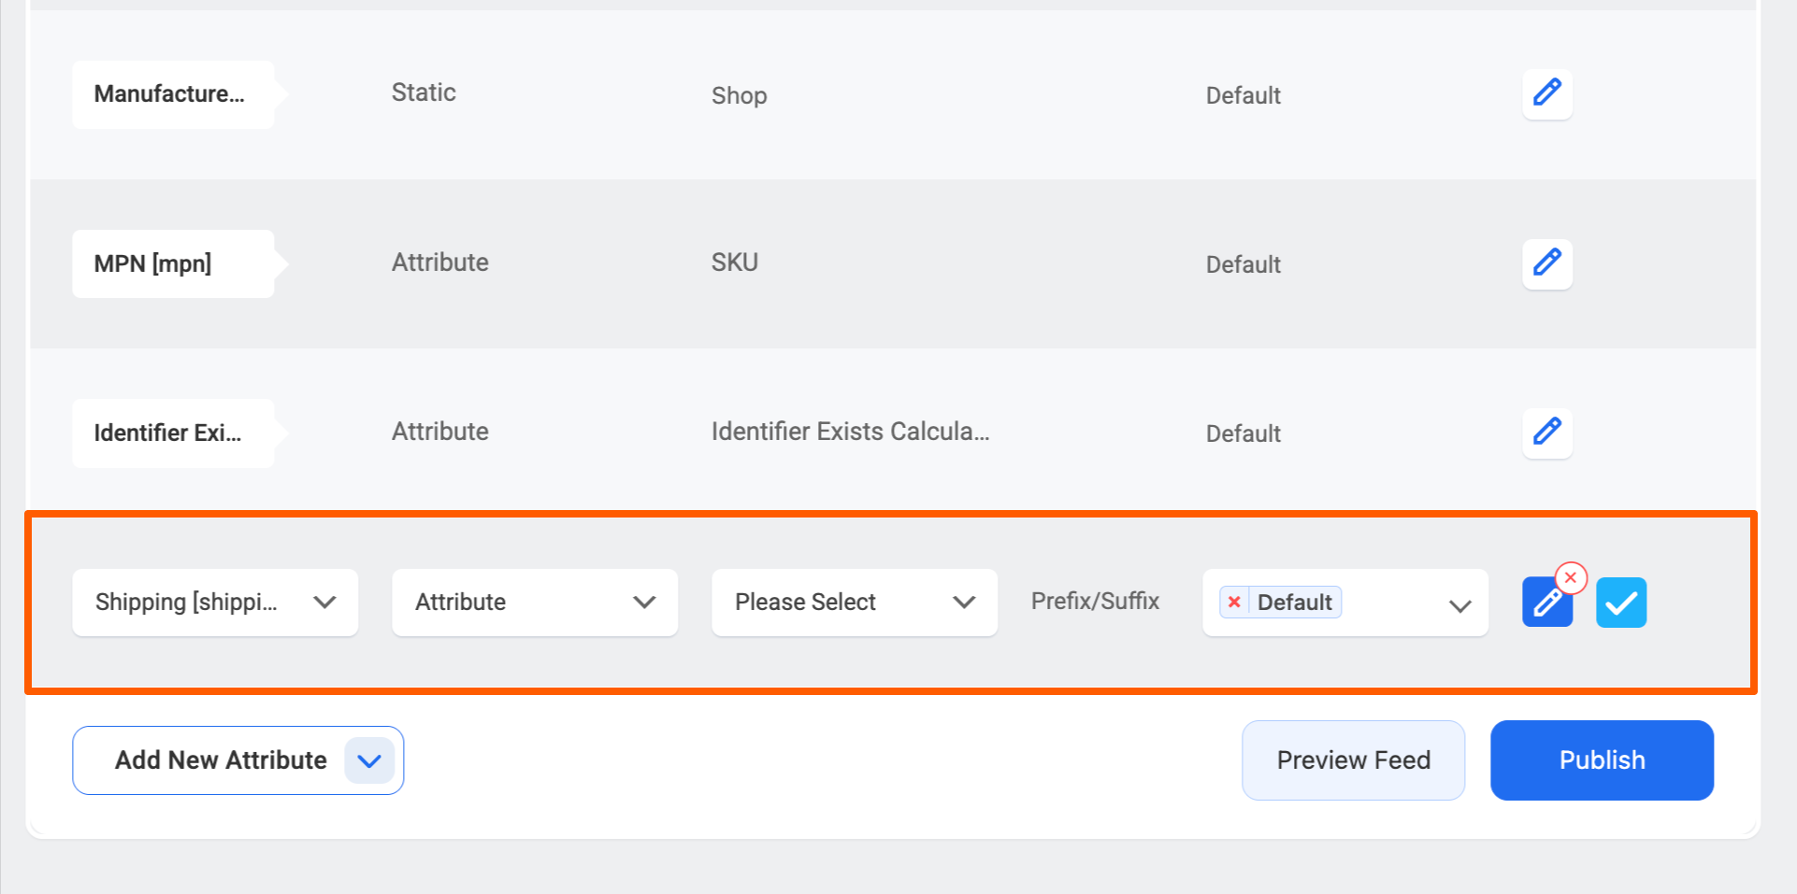Screen dimensions: 1797x894
Task: Open Add New Attribute chevron menu
Action: pyautogui.click(x=369, y=760)
